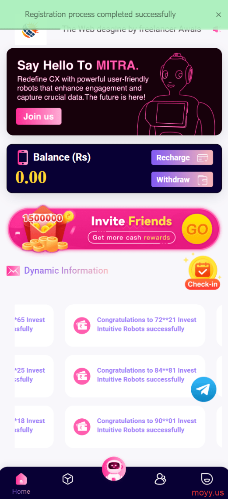Open the Telegram floating chat icon
The height and width of the screenshot is (499, 228).
(x=203, y=389)
